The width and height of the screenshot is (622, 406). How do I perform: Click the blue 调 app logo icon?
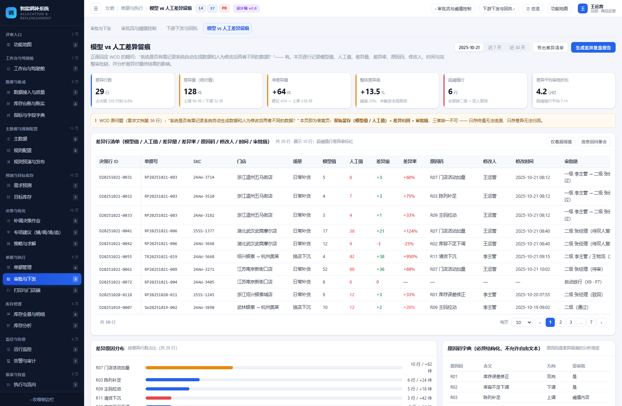tap(11, 13)
